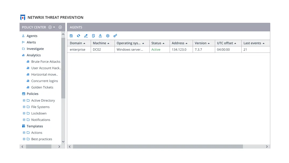Screen dimensions: 289x163
Task: Click the Save icon in Agents toolbar
Action: click(71, 36)
